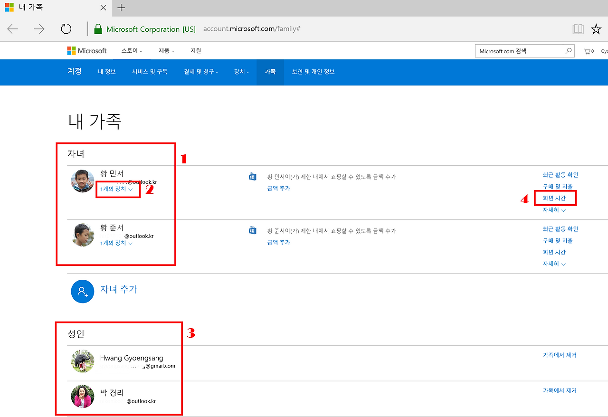
Task: Open a new browser tab
Action: coord(121,7)
